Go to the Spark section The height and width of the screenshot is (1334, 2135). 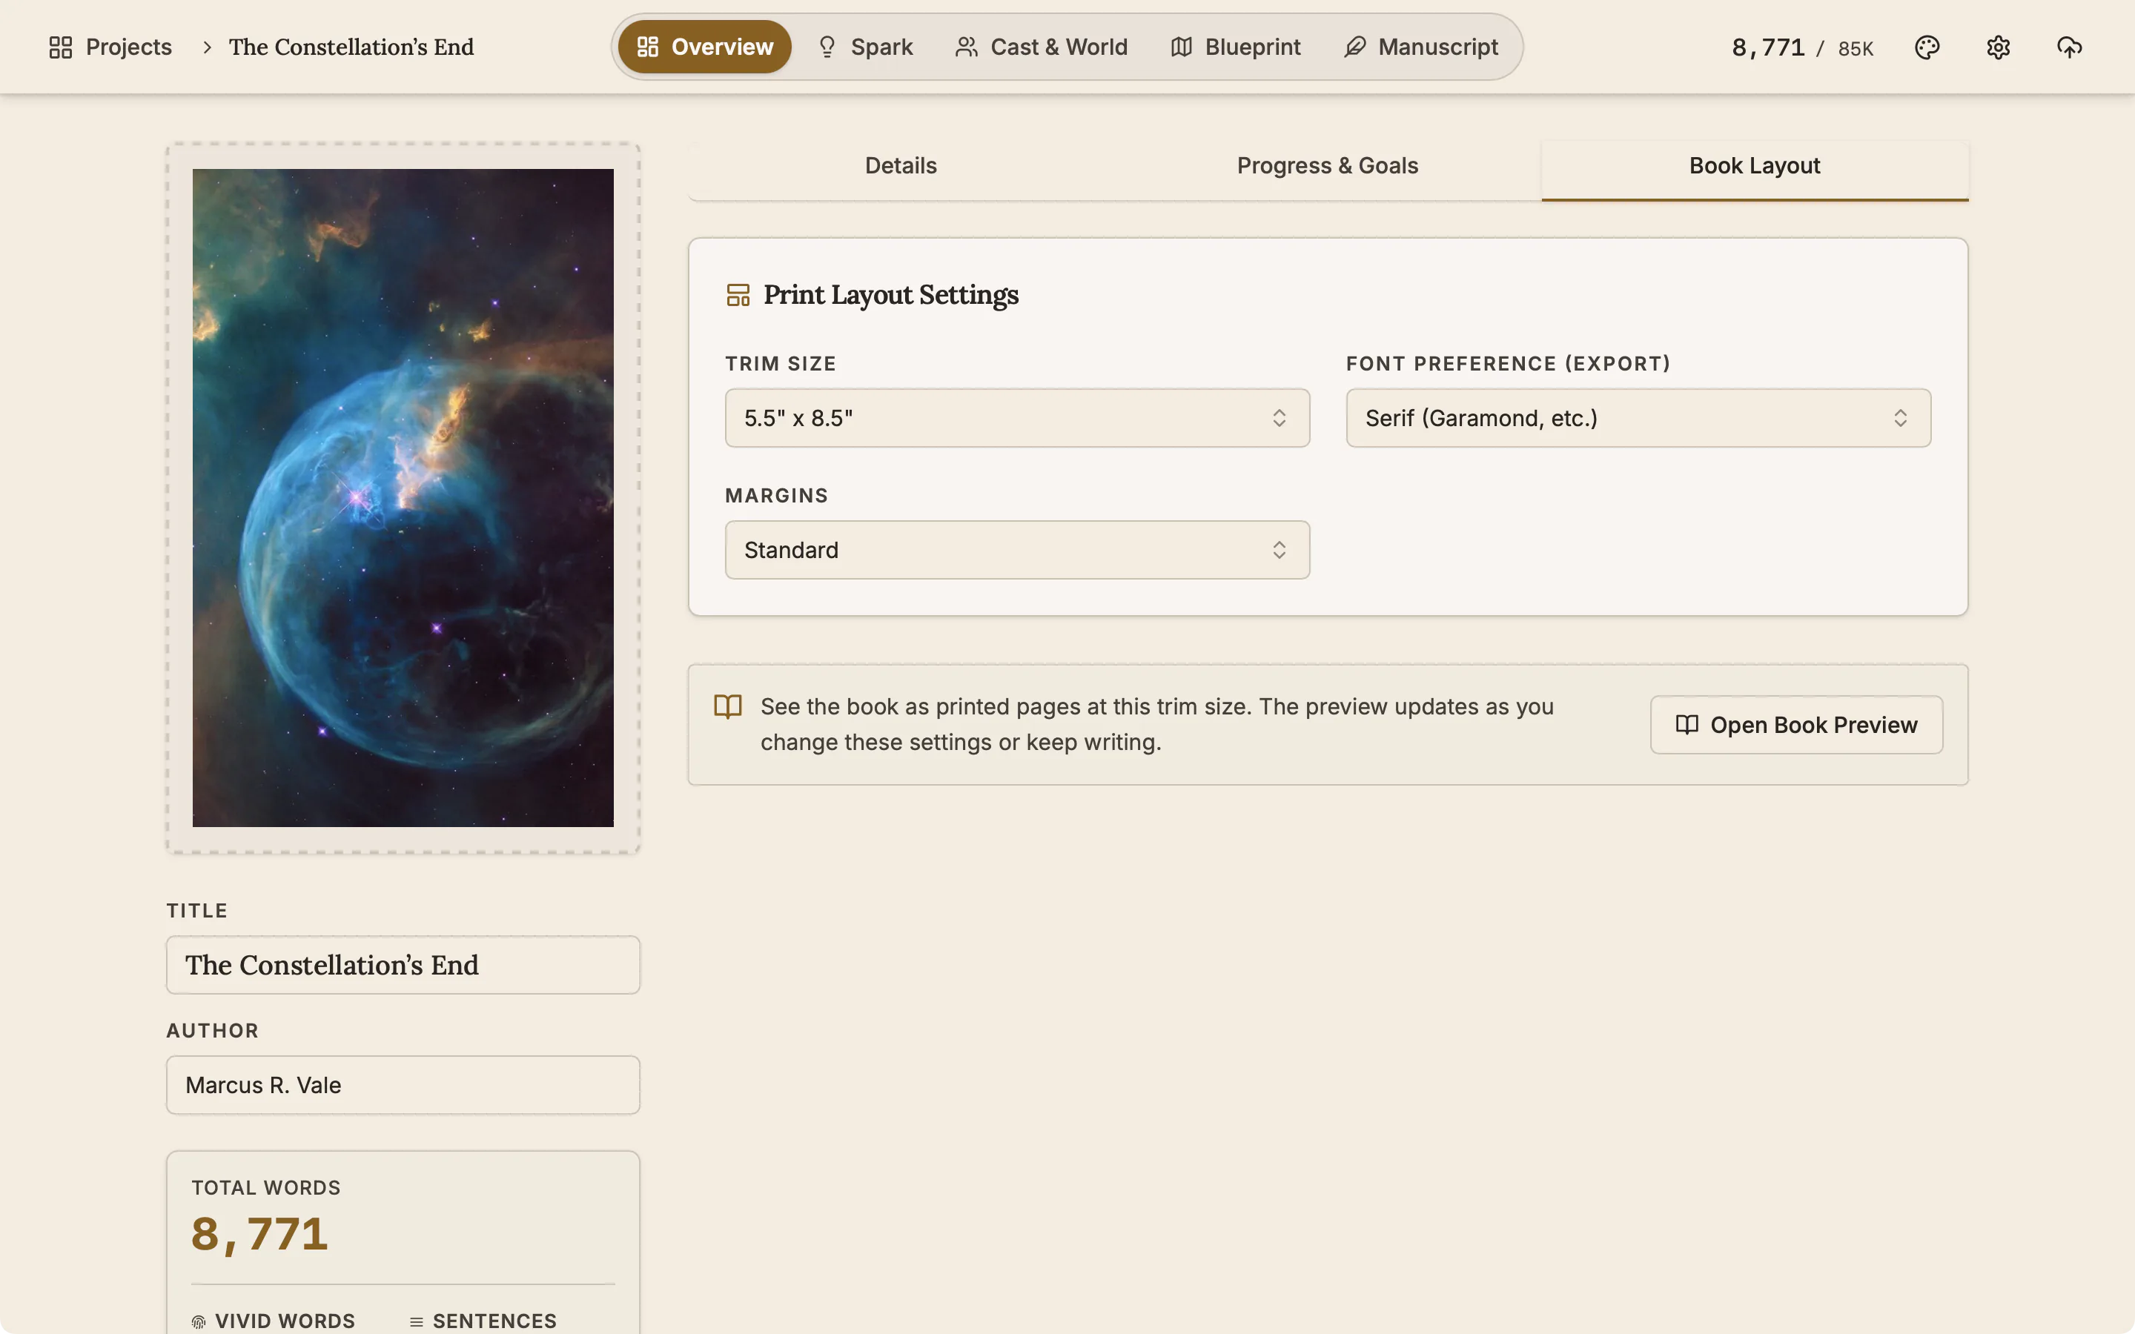(864, 47)
